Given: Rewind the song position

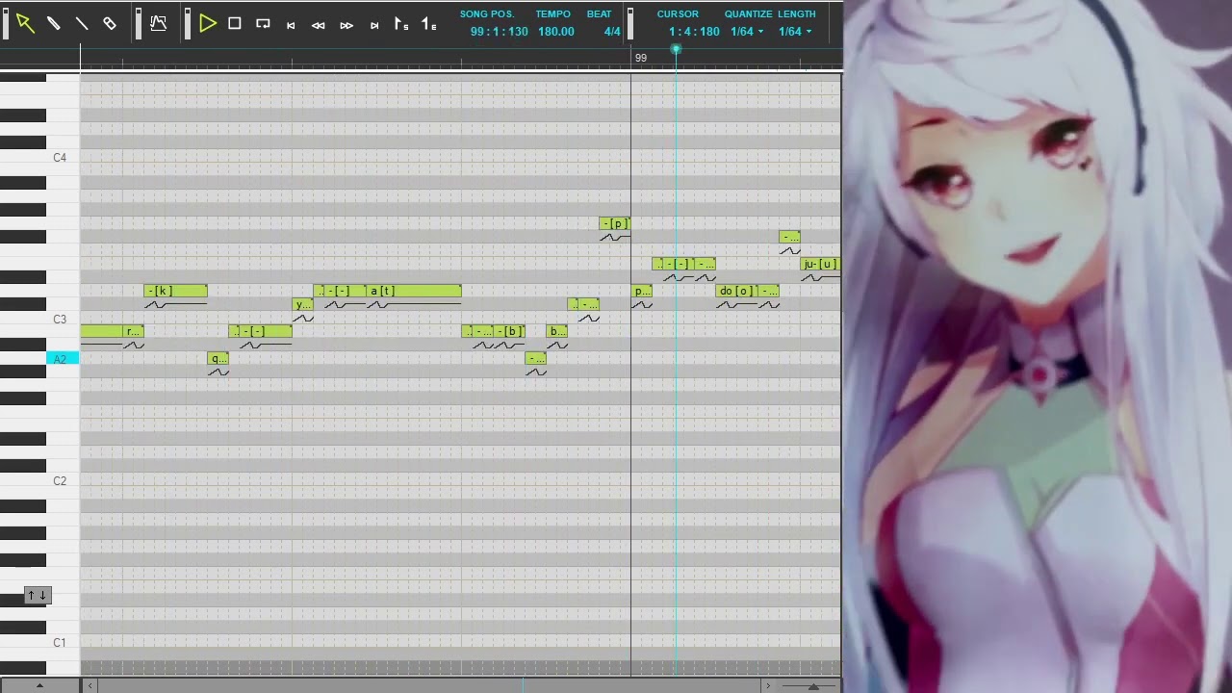Looking at the screenshot, I should [319, 25].
